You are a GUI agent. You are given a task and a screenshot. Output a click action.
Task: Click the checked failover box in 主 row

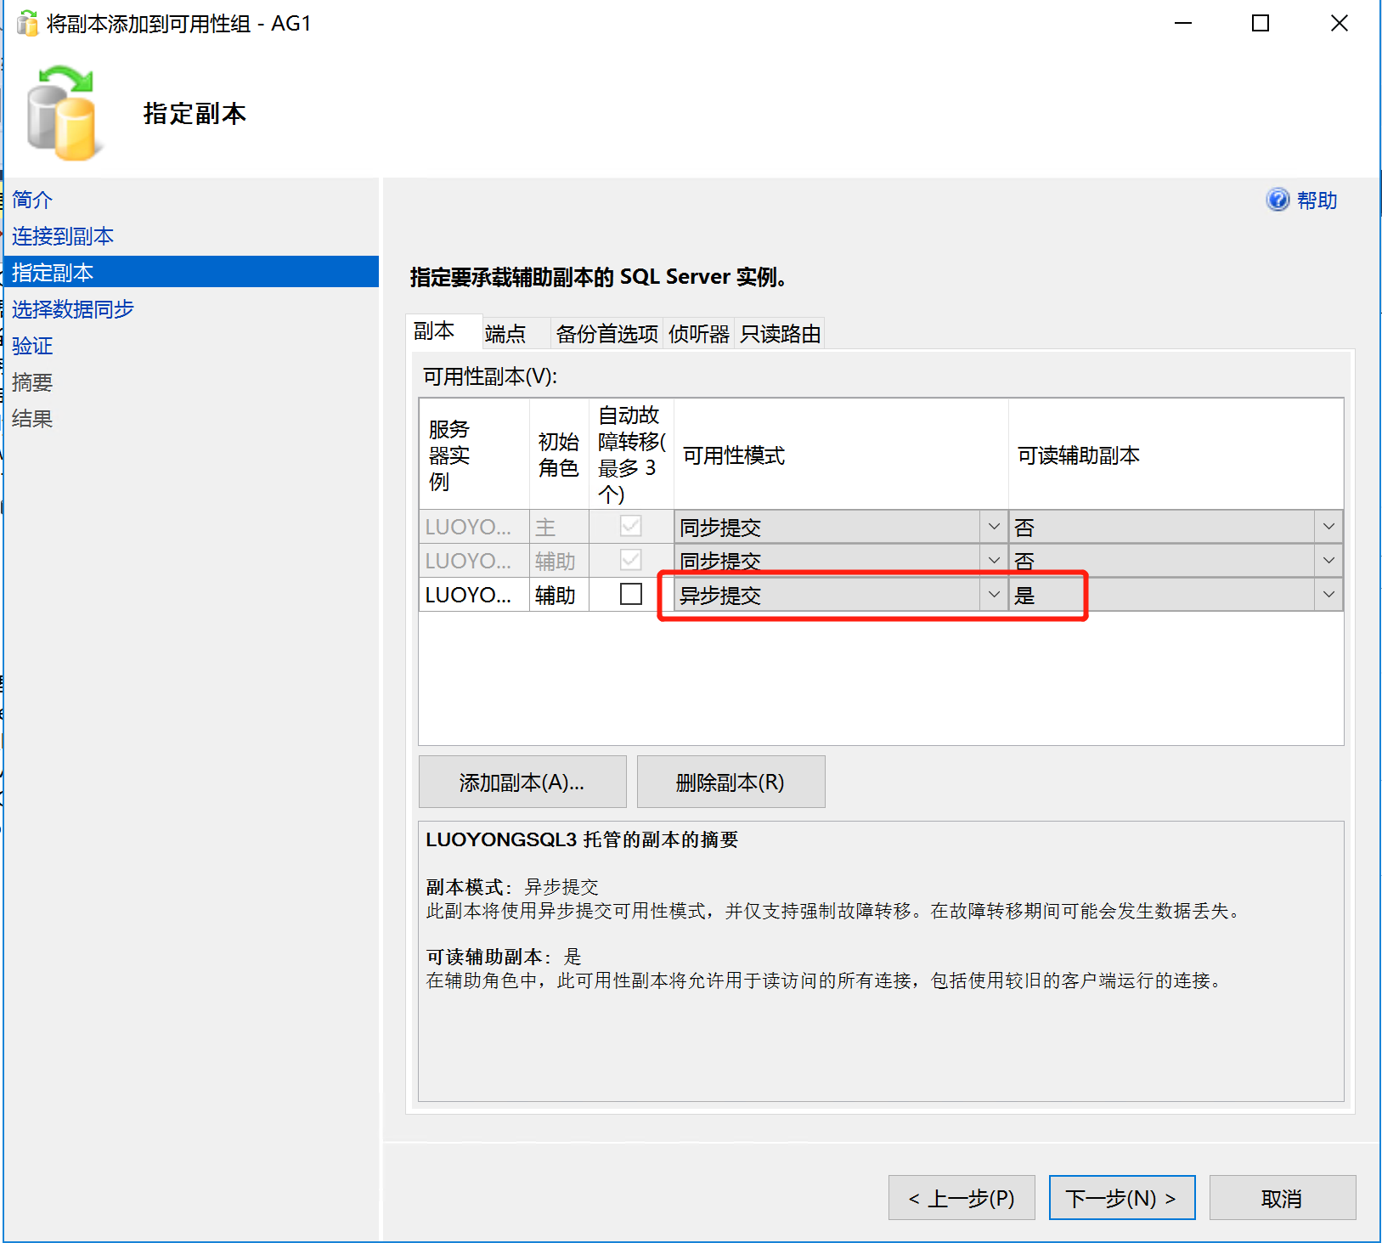(631, 526)
